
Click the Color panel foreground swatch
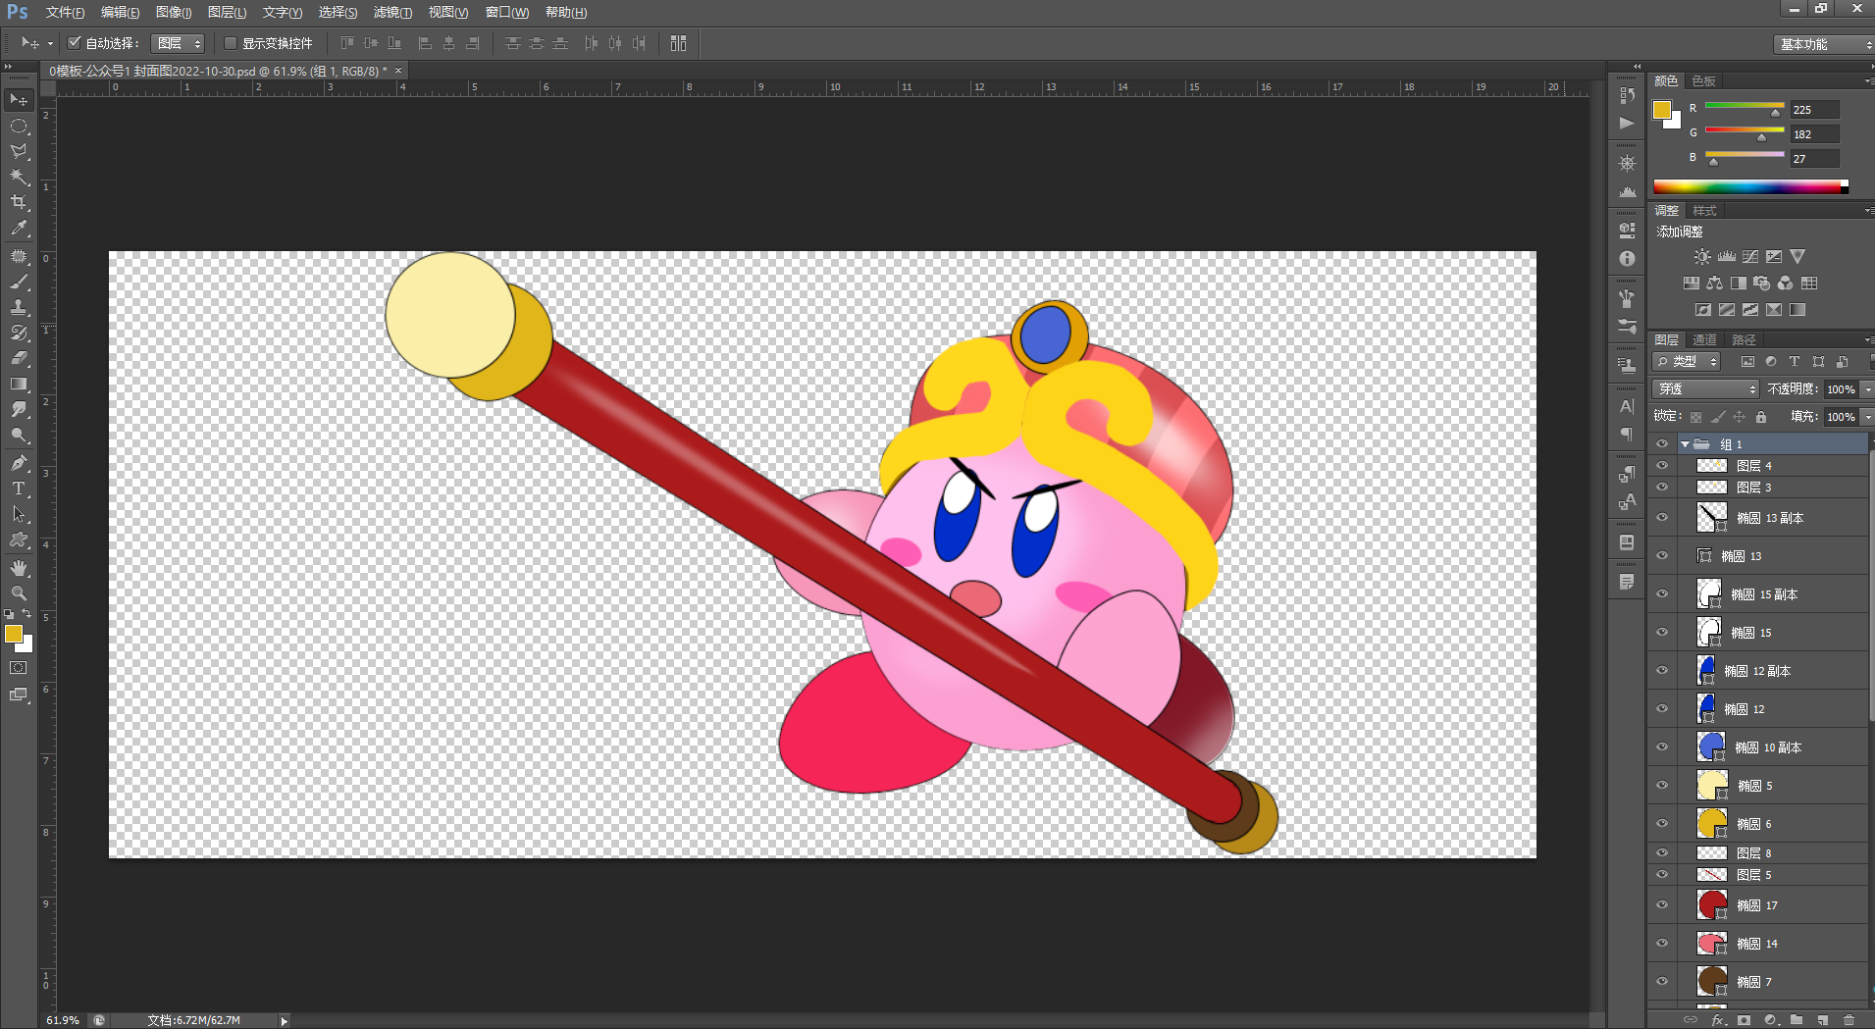pos(1661,110)
